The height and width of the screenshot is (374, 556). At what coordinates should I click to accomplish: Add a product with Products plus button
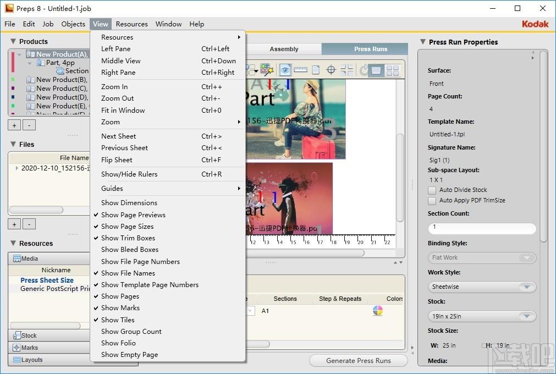pyautogui.click(x=14, y=125)
